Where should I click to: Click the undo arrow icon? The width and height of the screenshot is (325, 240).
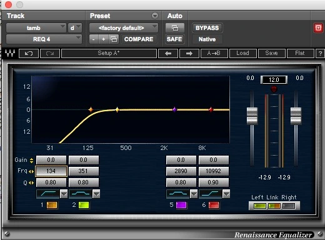(29, 54)
